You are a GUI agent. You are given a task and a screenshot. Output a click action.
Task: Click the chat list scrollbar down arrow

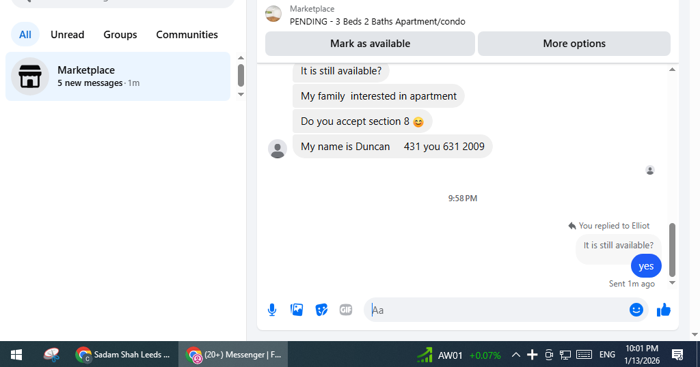coord(241,94)
